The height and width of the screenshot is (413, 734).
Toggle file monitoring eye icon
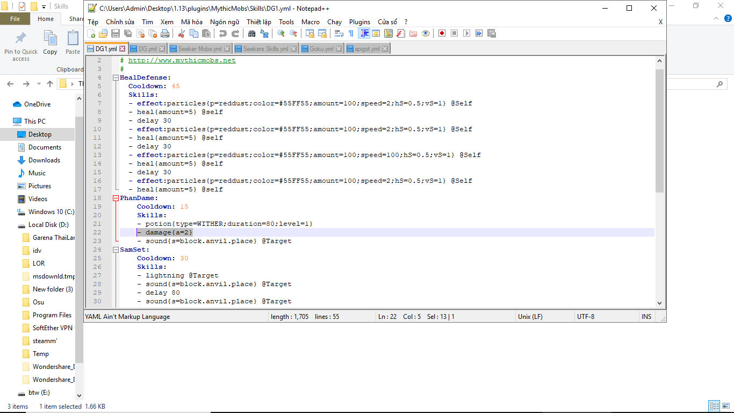pos(426,33)
